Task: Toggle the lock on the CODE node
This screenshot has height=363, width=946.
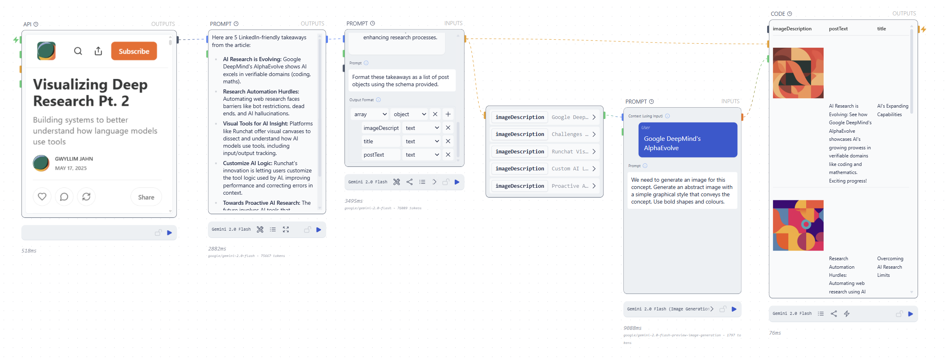Action: point(899,314)
